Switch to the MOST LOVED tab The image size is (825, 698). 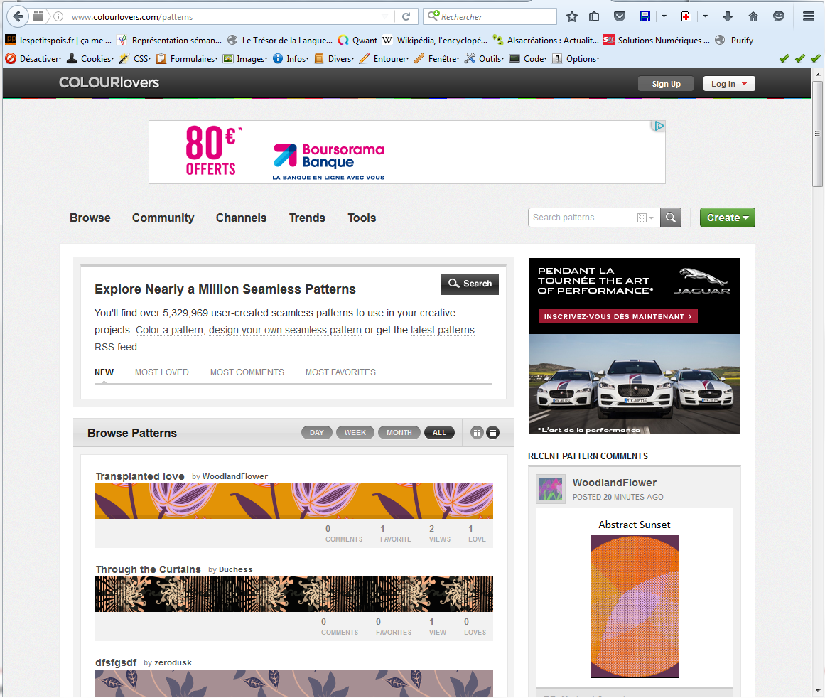click(x=162, y=372)
